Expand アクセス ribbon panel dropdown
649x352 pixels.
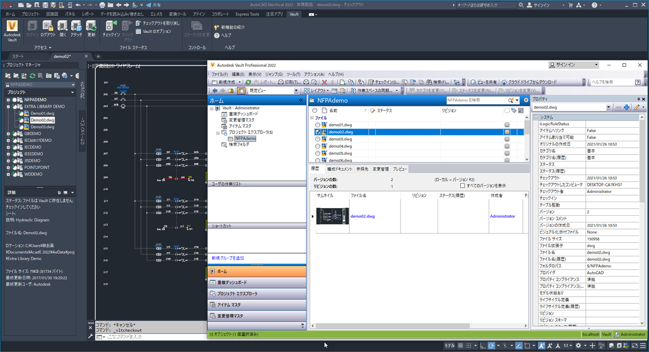point(43,48)
